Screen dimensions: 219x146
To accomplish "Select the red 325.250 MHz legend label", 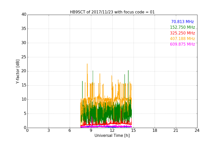I will point(182,33).
